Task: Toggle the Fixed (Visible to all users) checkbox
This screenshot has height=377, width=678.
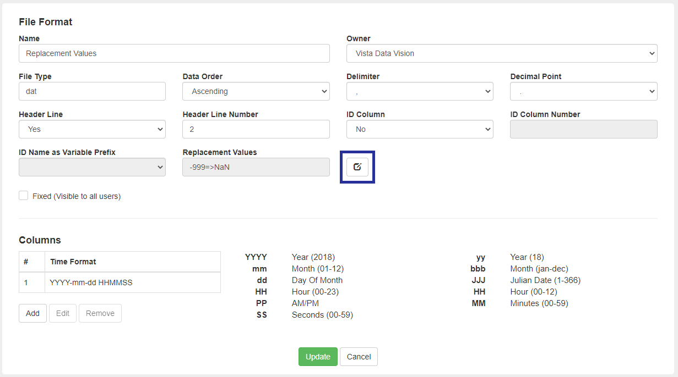Action: (23, 196)
